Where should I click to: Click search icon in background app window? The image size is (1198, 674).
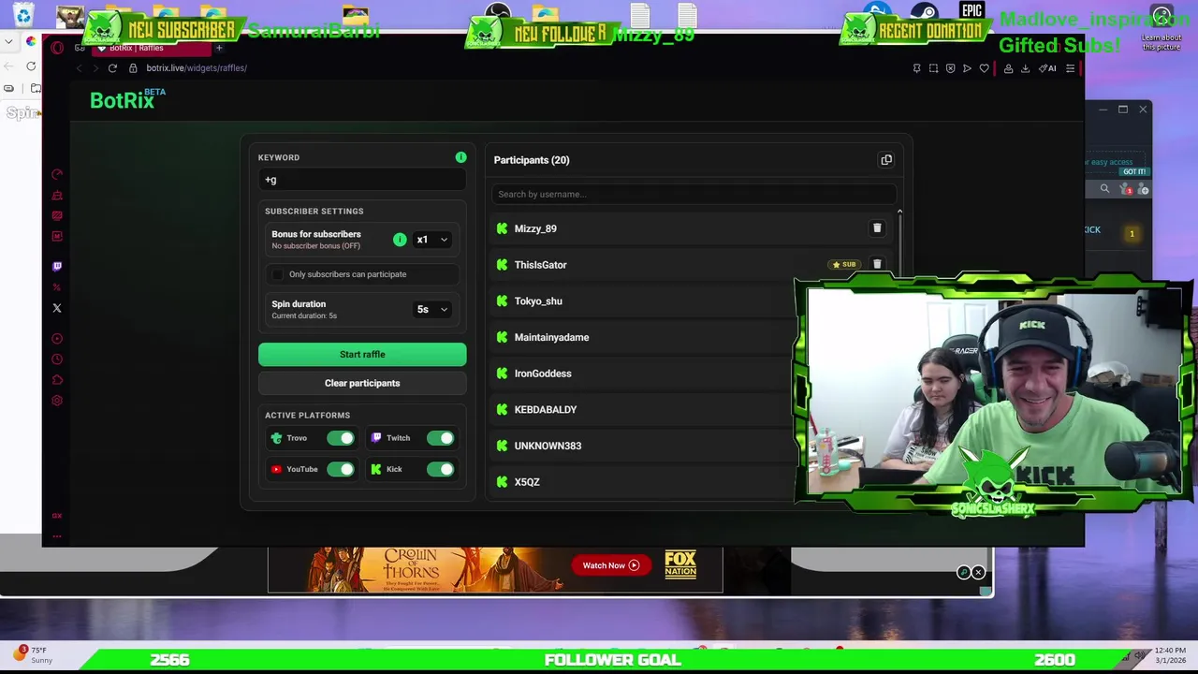click(x=1104, y=189)
